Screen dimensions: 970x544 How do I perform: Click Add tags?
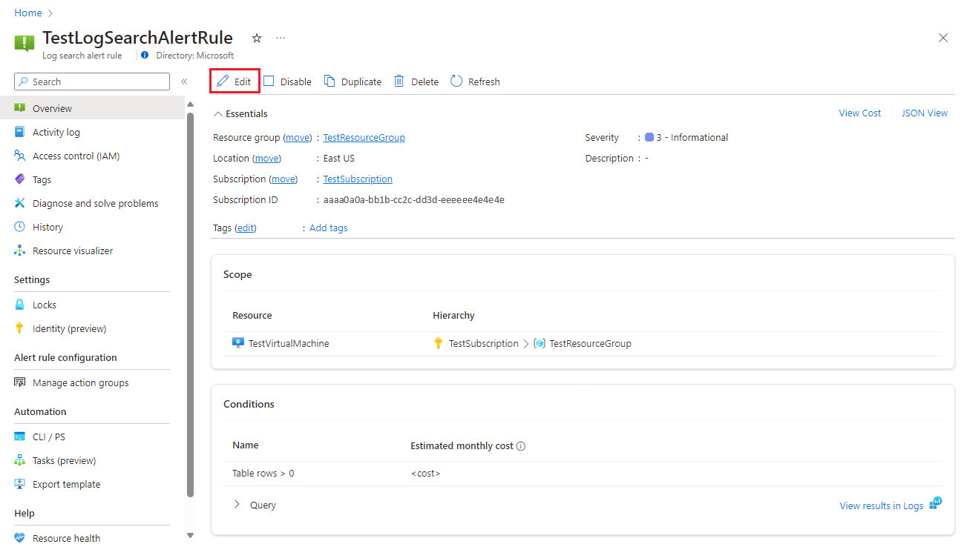pos(328,228)
